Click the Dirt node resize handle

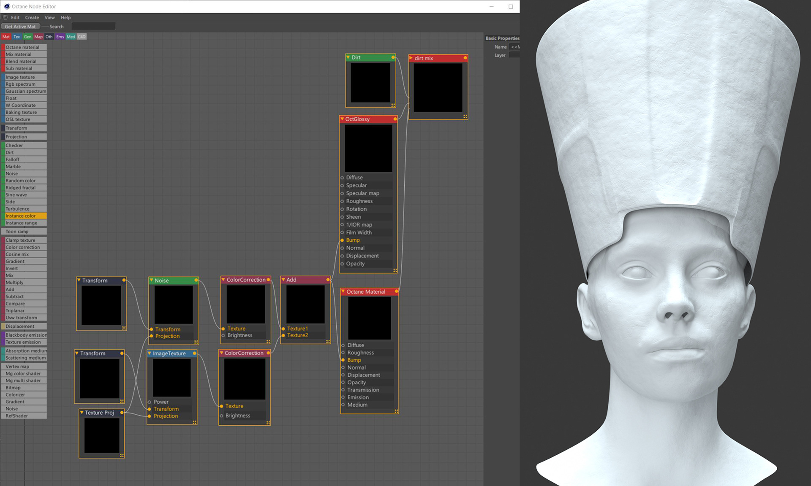[393, 105]
